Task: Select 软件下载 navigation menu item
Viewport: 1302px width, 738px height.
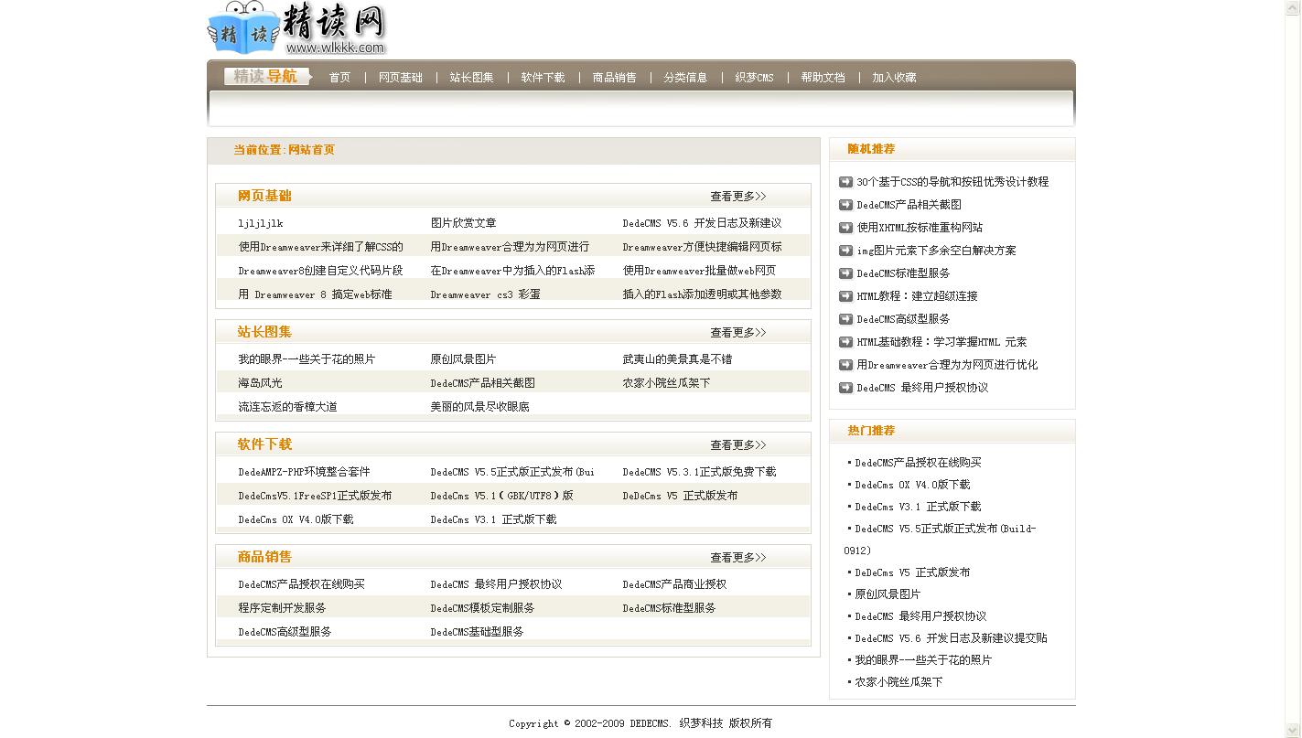Action: [x=543, y=78]
